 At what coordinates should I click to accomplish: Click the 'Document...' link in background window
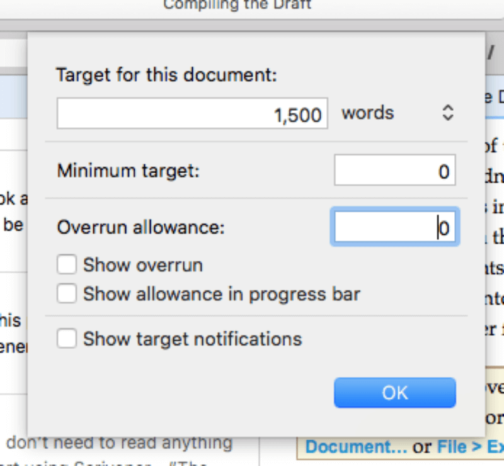click(x=356, y=446)
